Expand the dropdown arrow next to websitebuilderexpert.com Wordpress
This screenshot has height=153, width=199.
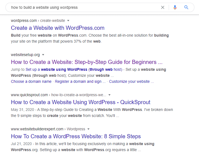[x=88, y=129]
